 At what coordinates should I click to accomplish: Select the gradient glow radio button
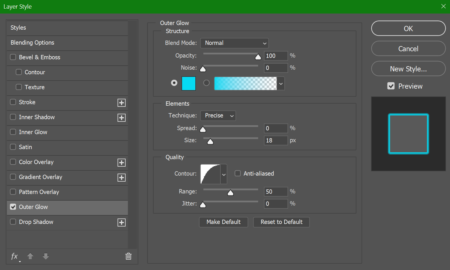coord(206,83)
